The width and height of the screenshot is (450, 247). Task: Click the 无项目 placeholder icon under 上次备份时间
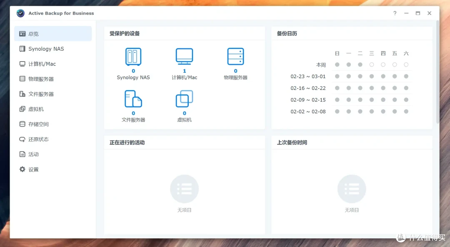coord(352,189)
